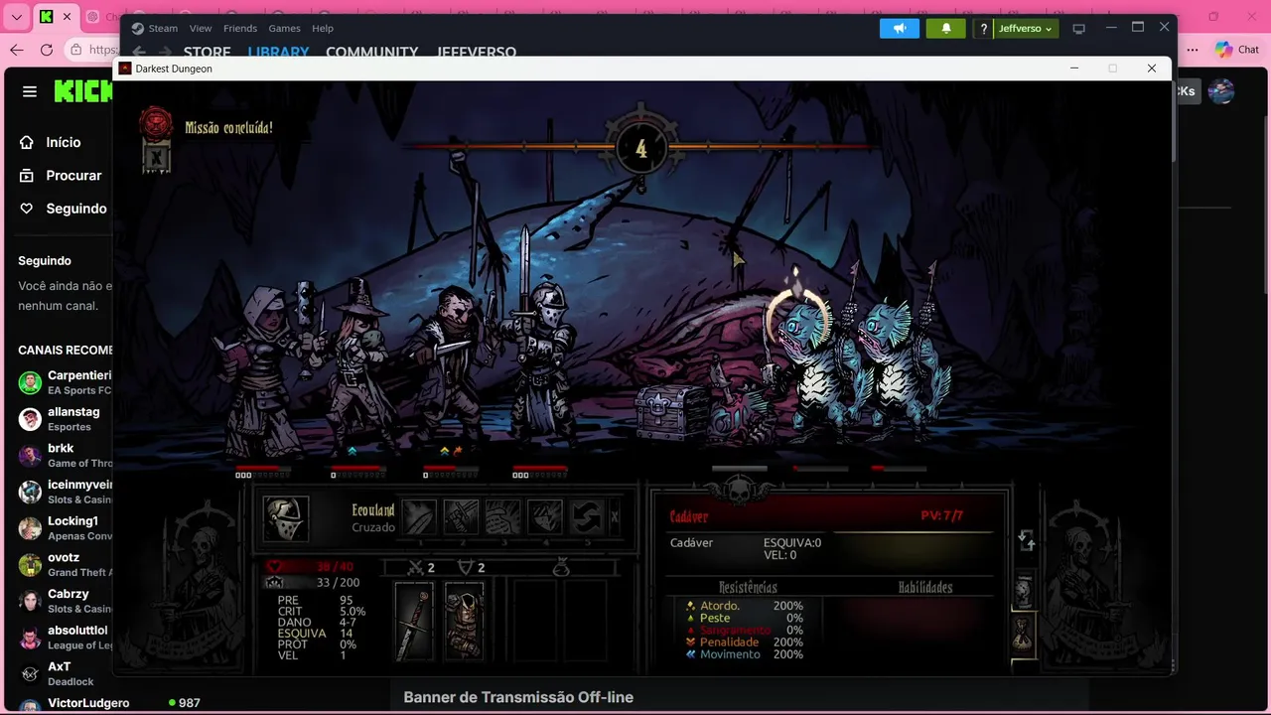1271x715 pixels.
Task: Click the Steam question mark help button
Action: [983, 29]
